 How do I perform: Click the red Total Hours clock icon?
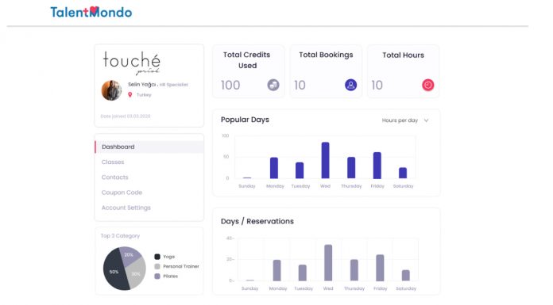click(427, 85)
